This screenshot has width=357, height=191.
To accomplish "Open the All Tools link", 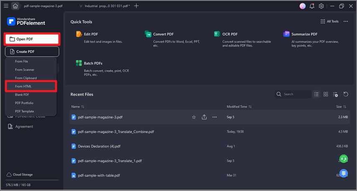I will click(329, 22).
